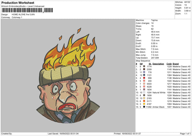Click the Trims value 62
The width and height of the screenshot is (192, 136).
[x=152, y=29]
